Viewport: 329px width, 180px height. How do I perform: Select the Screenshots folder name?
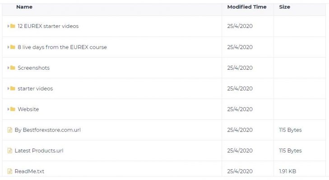pos(33,67)
